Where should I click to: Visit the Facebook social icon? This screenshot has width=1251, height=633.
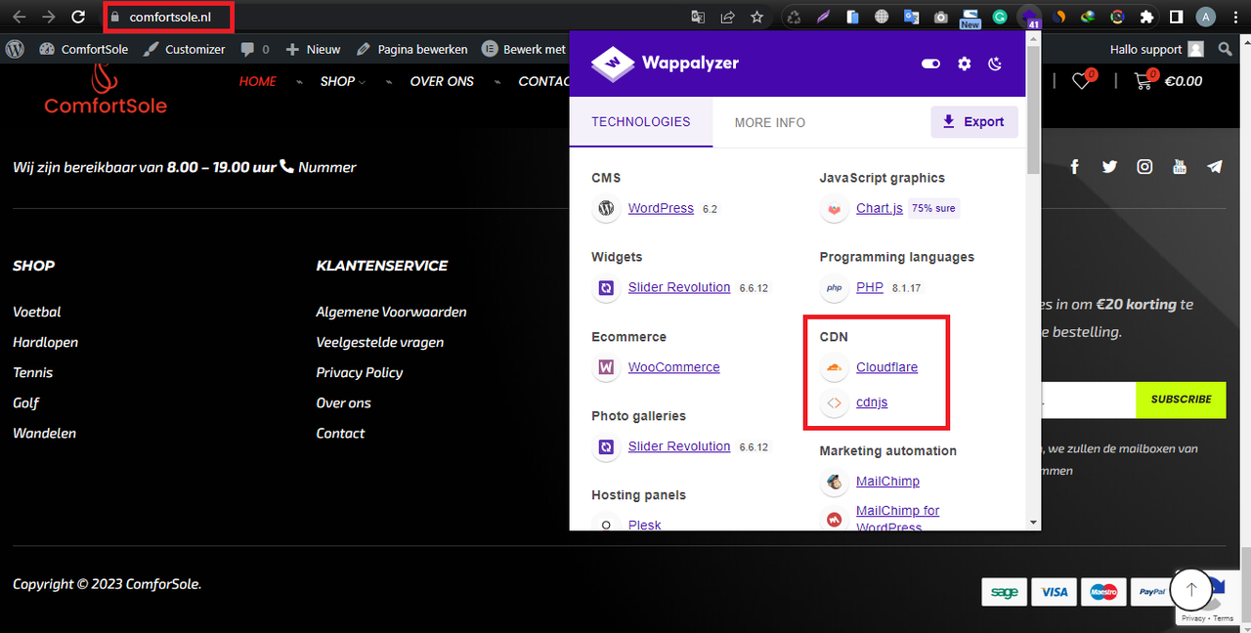click(1074, 167)
